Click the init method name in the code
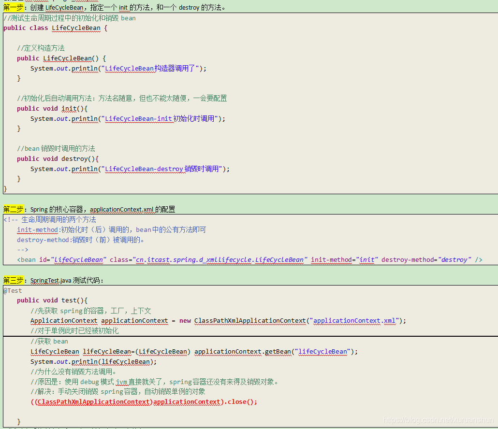Screen dimensions: 498x429 coord(69,108)
